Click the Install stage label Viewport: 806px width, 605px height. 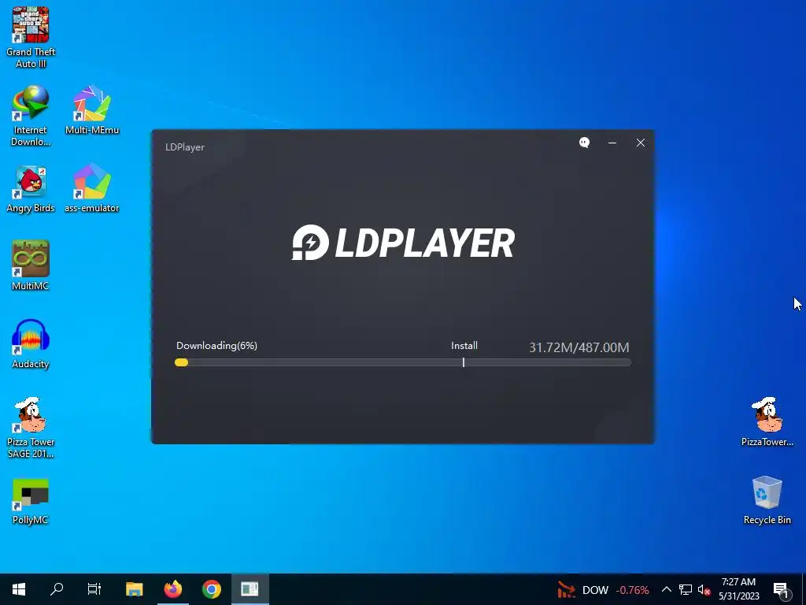tap(464, 346)
